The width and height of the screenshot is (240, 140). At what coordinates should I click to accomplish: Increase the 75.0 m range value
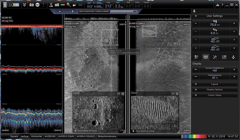tap(234, 23)
